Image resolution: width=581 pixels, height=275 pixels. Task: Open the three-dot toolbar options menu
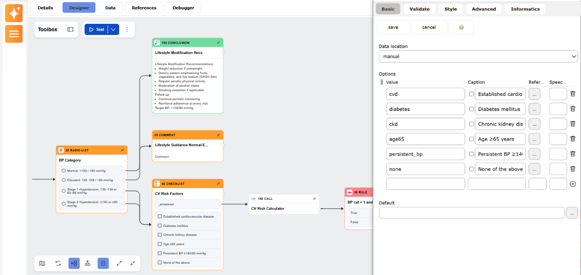click(x=127, y=29)
